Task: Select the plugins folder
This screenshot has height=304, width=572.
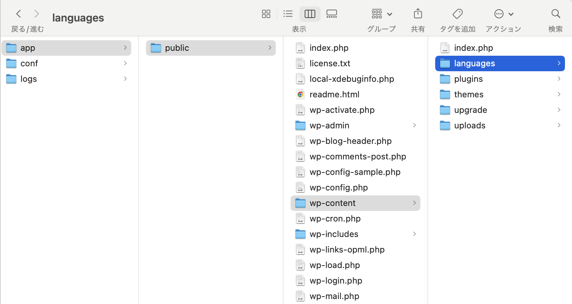Action: tap(468, 79)
